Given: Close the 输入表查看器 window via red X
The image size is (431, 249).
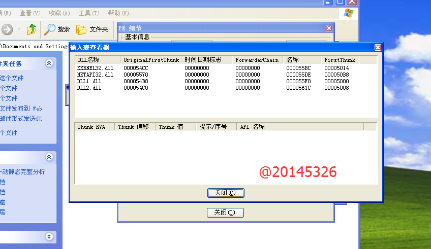Looking at the screenshot, I should 378,47.
